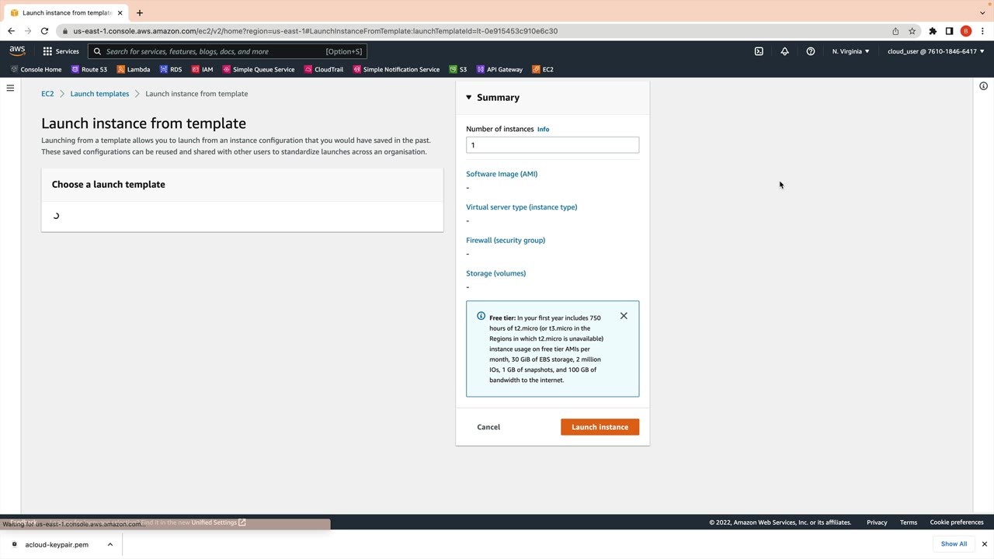Focus the AWS services search box
This screenshot has width=994, height=559.
[x=228, y=51]
